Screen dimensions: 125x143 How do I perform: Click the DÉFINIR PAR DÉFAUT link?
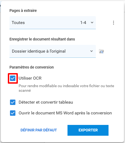pyautogui.click(x=39, y=130)
